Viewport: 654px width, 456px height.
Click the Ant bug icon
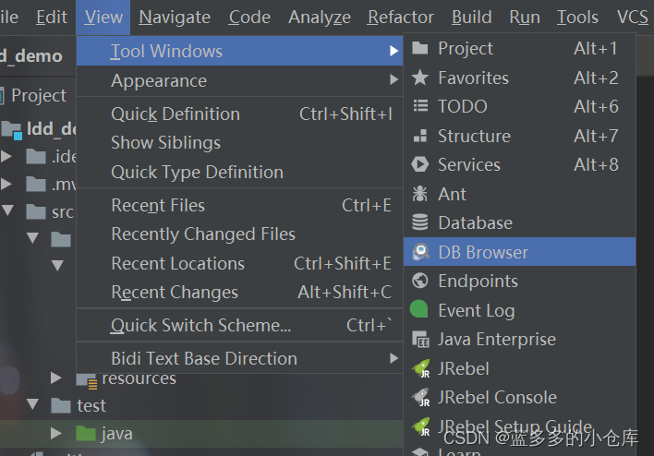[419, 194]
